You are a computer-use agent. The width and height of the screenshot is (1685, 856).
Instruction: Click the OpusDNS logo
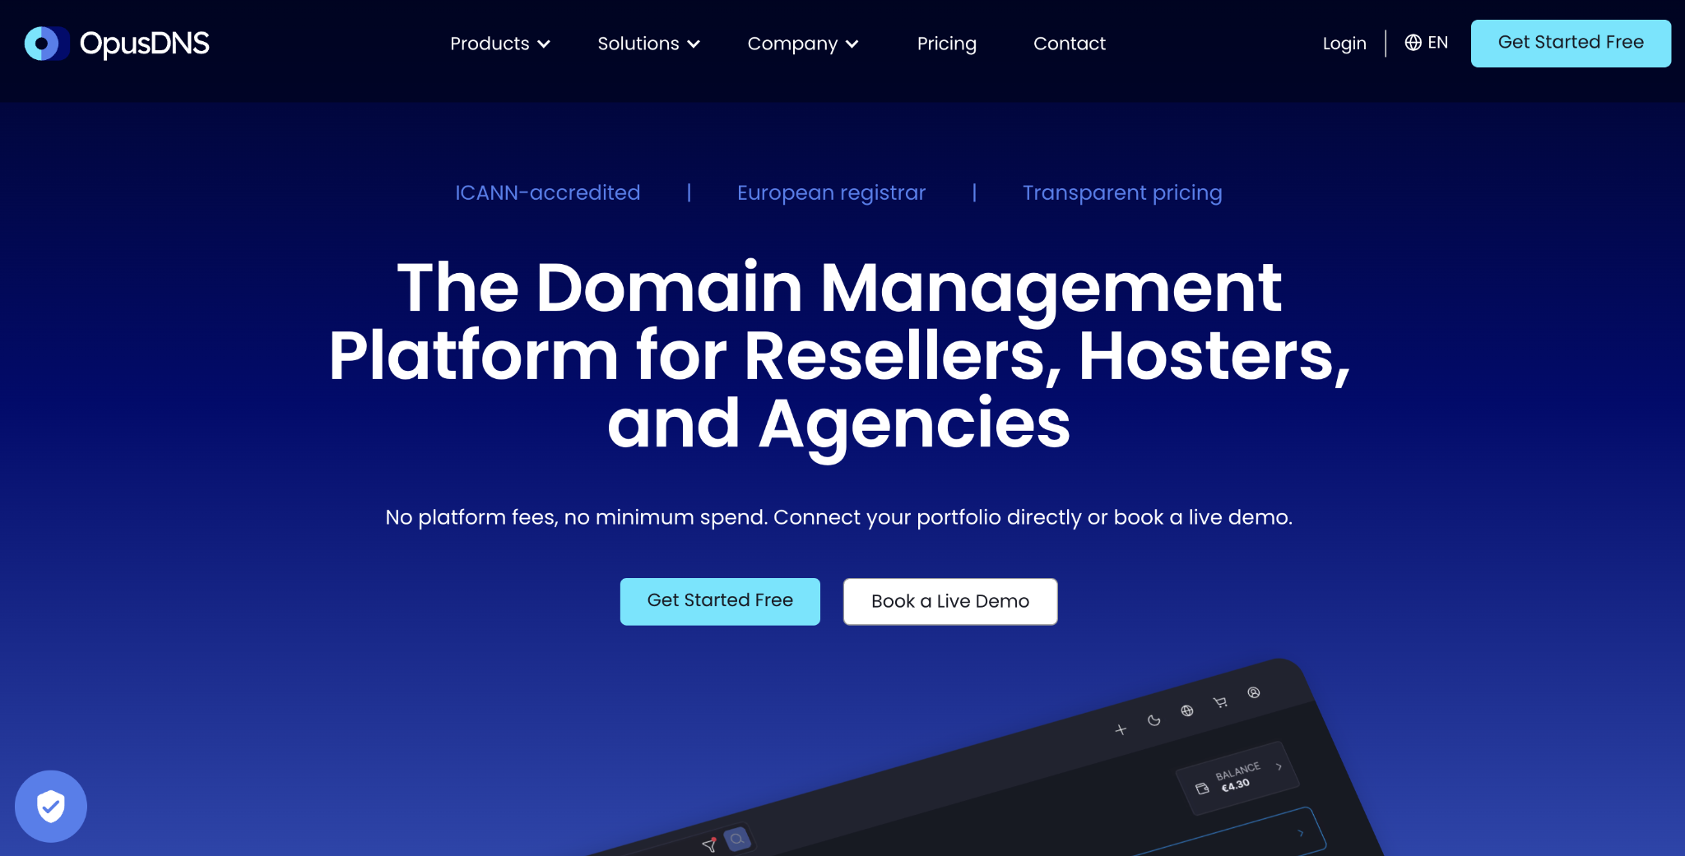pos(117,44)
